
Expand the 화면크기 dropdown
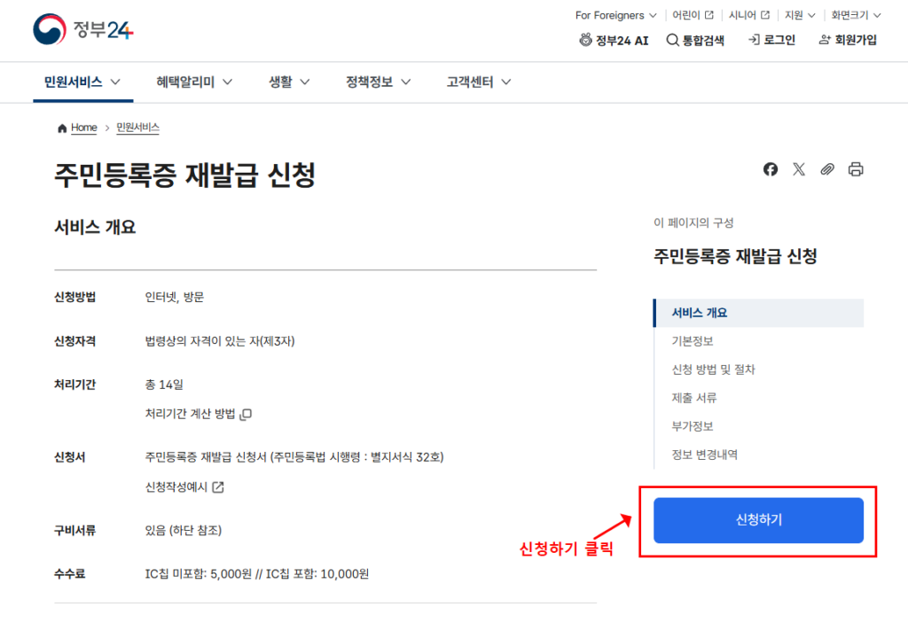(849, 15)
